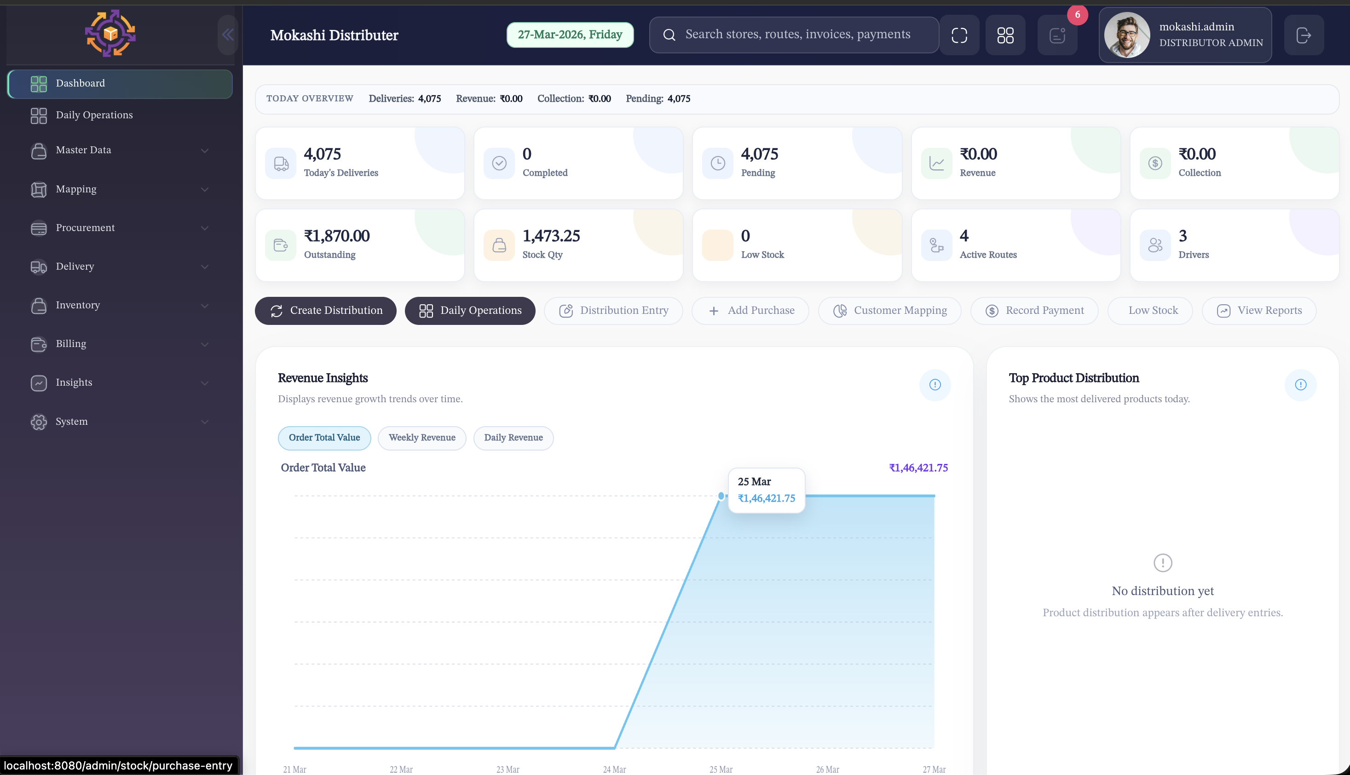This screenshot has width=1350, height=775.
Task: Collapse the sidebar using the chevron arrow
Action: pos(228,35)
